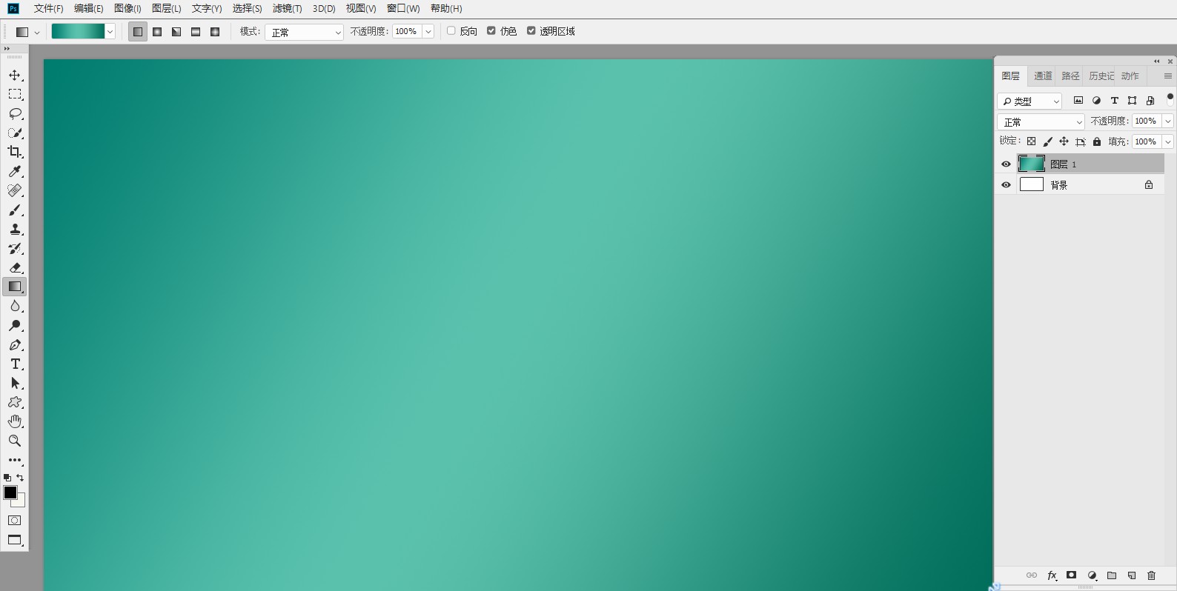Open the 图像(I) menu
Image resolution: width=1177 pixels, height=591 pixels.
click(x=127, y=9)
